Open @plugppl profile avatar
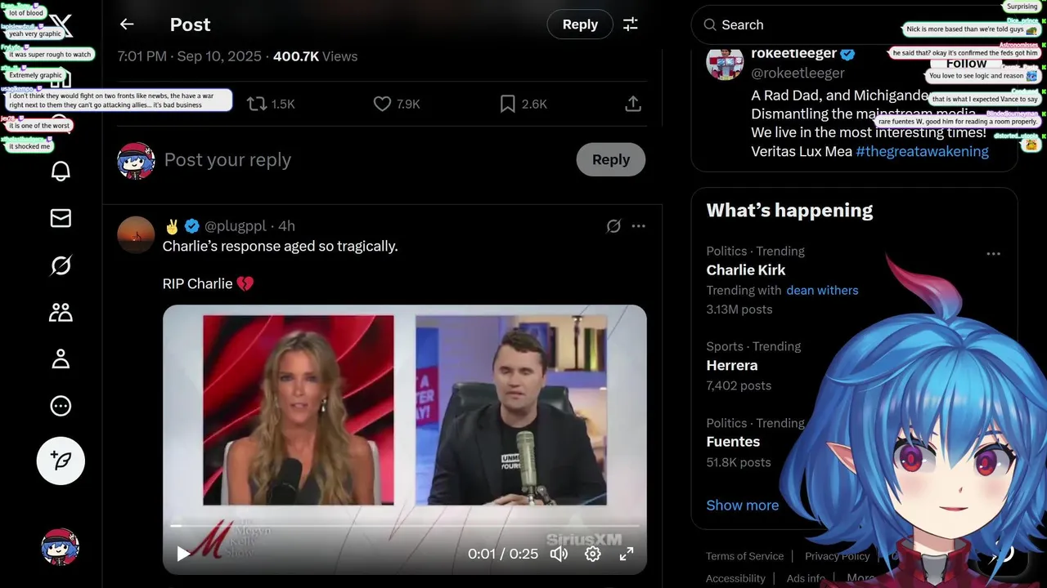This screenshot has width=1047, height=588. tap(136, 235)
